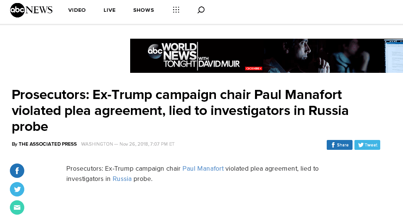Click the ABC News logo
Screen dimensions: 403x220
31,10
